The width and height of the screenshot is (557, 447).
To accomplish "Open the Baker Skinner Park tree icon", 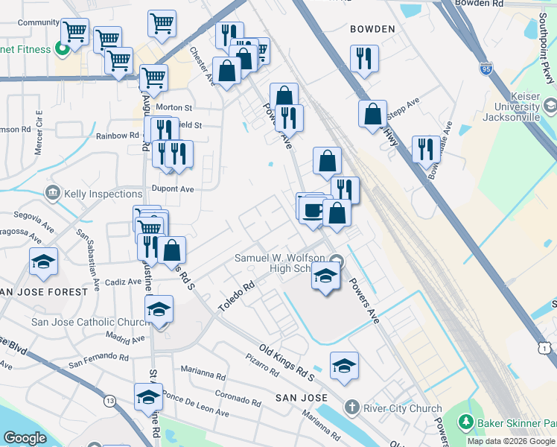I will [465, 422].
